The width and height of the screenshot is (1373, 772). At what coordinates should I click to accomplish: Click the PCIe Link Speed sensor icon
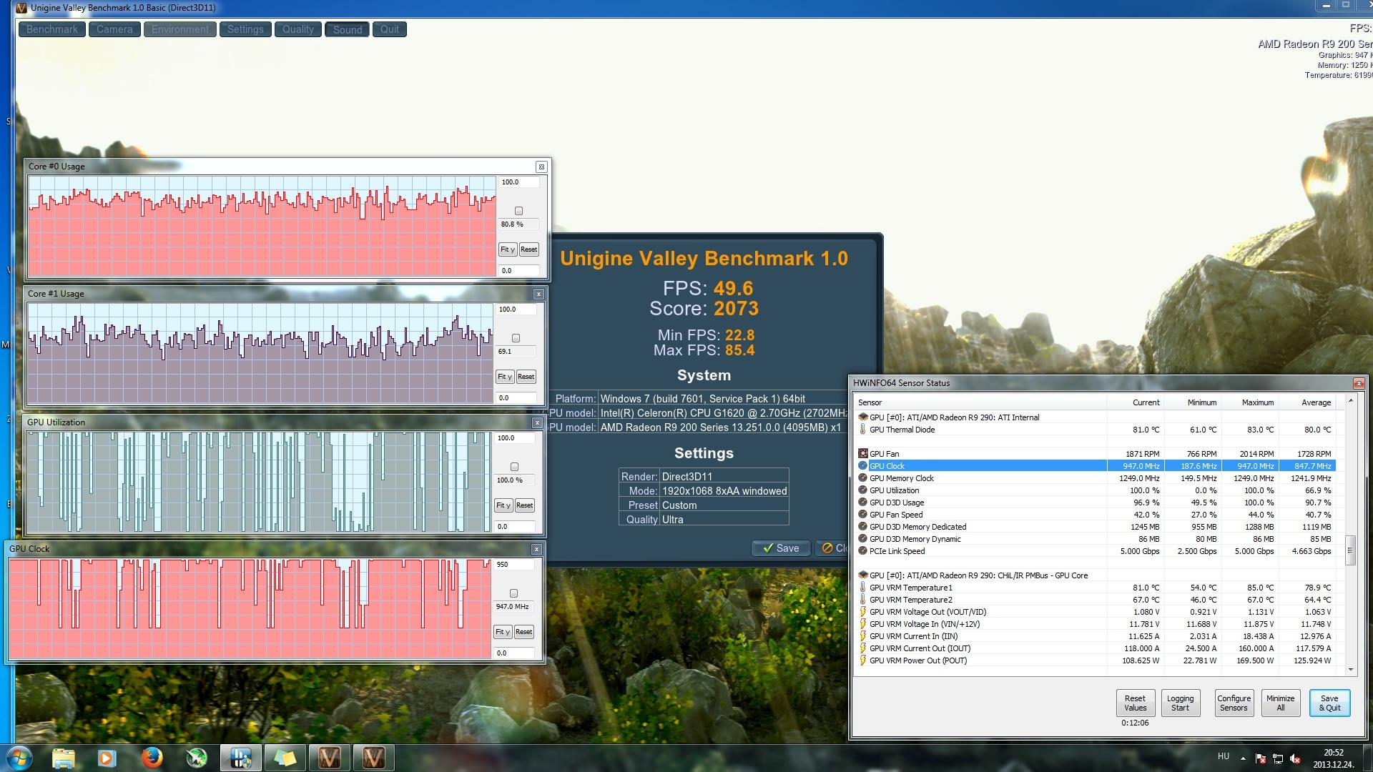(x=862, y=551)
